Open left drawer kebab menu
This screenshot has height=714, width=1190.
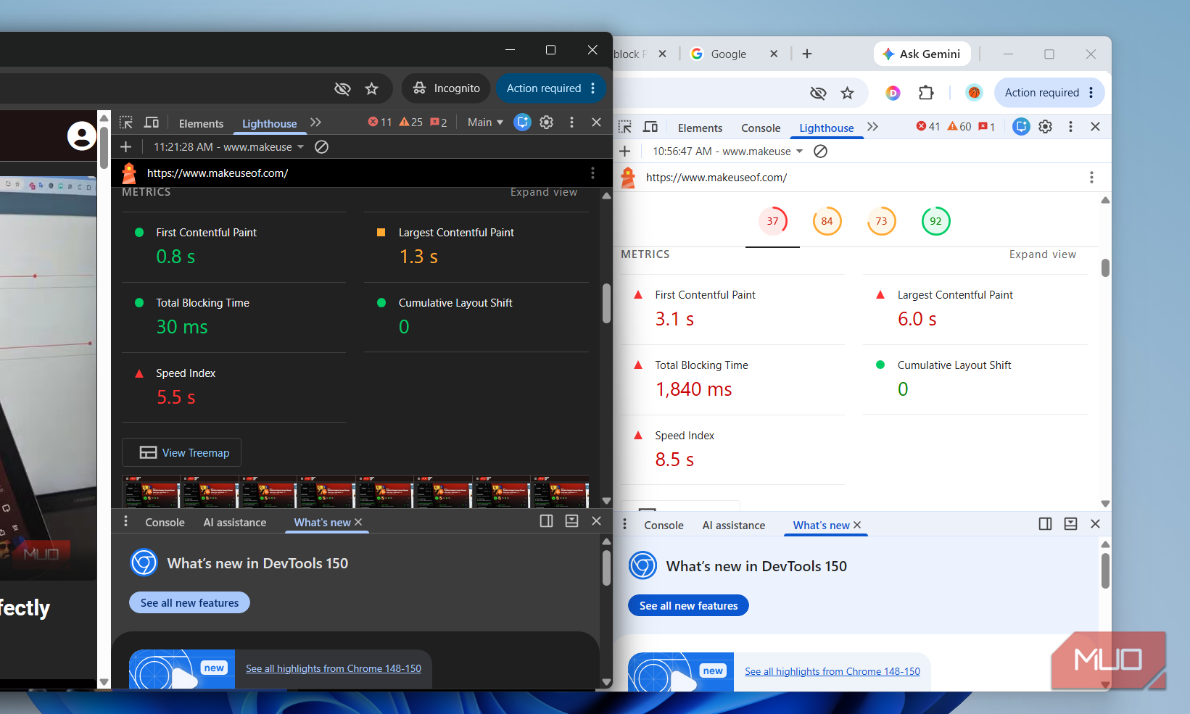pyautogui.click(x=125, y=521)
